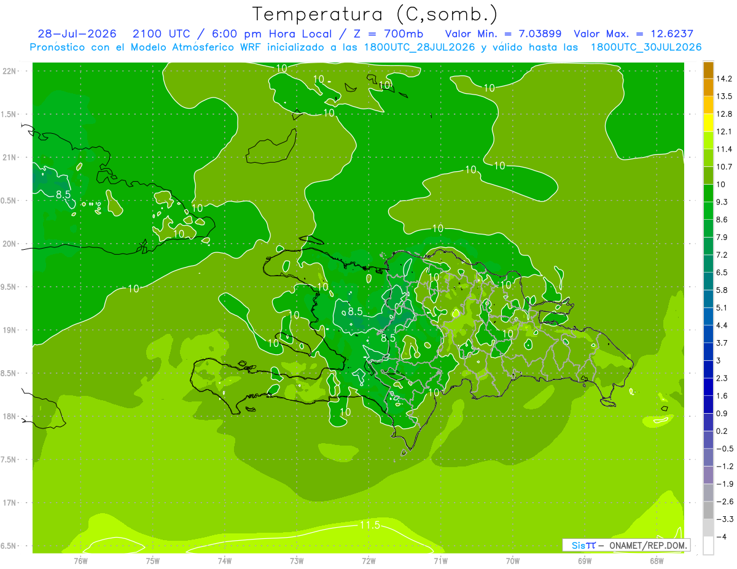Click legend value "14.2"
This screenshot has height=569, width=737.
(724, 79)
